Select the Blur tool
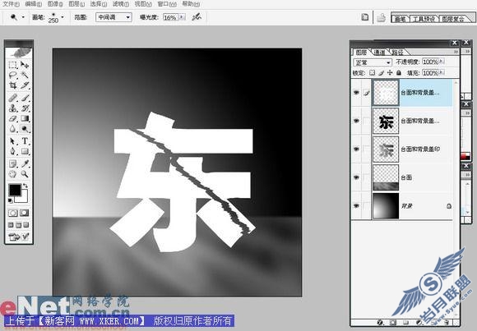Image resolution: width=477 pixels, height=331 pixels. (12, 129)
